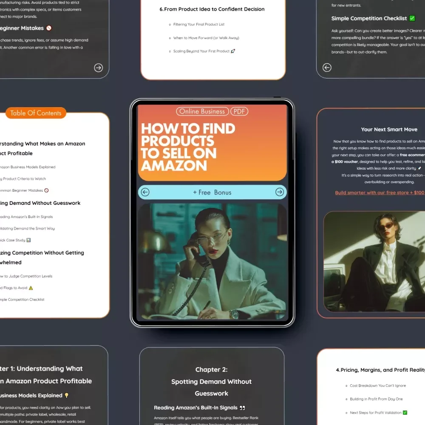The height and width of the screenshot is (425, 425).
Task: Click the How To Find Products To Sell On Amazon title
Action: 187,147
